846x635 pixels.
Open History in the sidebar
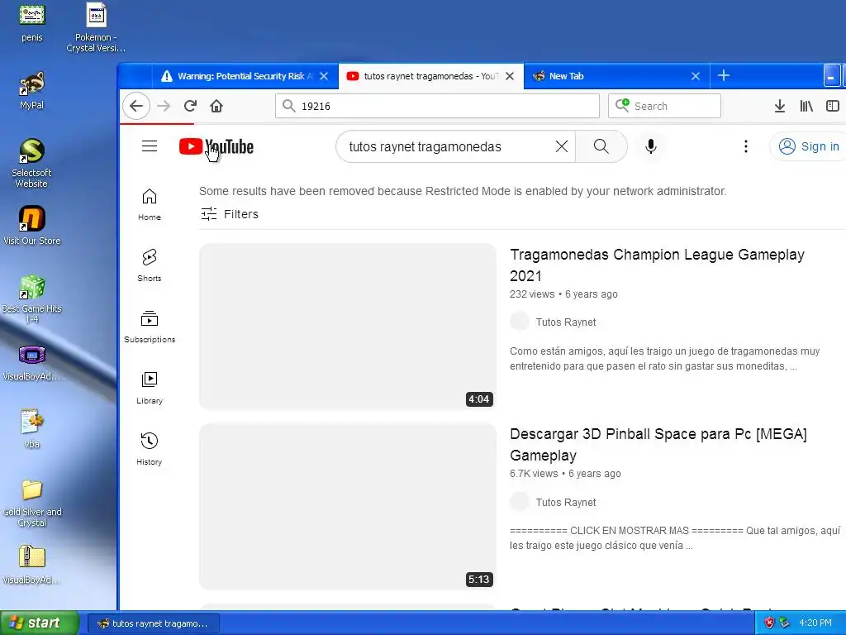150,449
